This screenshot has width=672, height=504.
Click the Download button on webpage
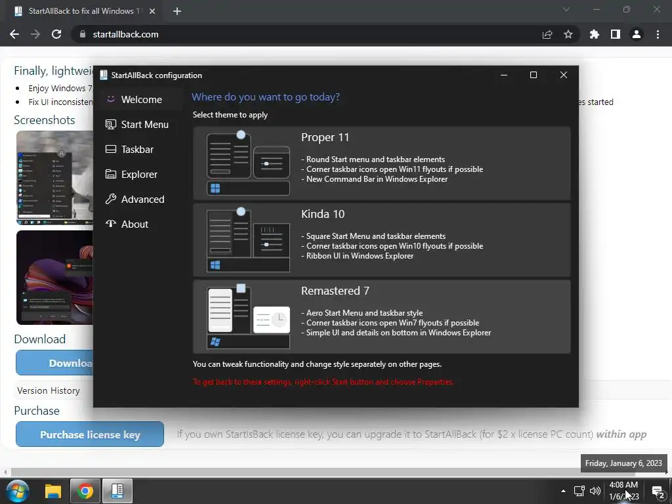point(54,362)
